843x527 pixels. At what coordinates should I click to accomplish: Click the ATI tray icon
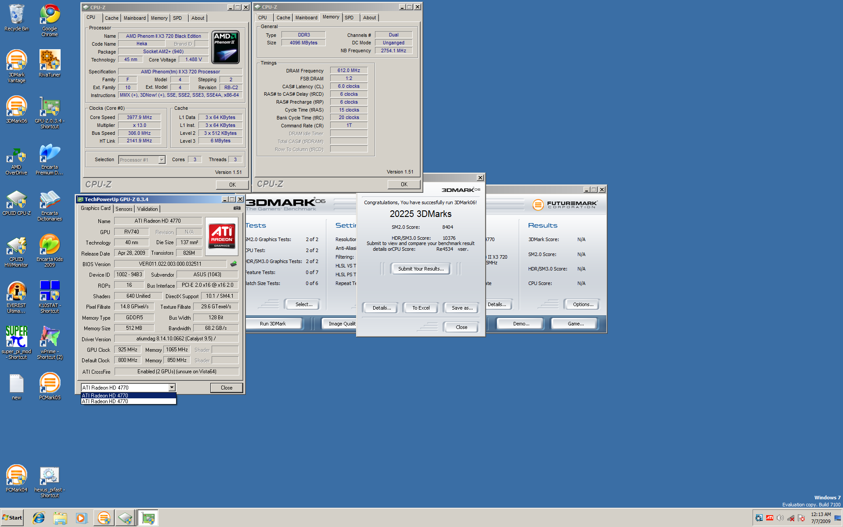pyautogui.click(x=769, y=518)
